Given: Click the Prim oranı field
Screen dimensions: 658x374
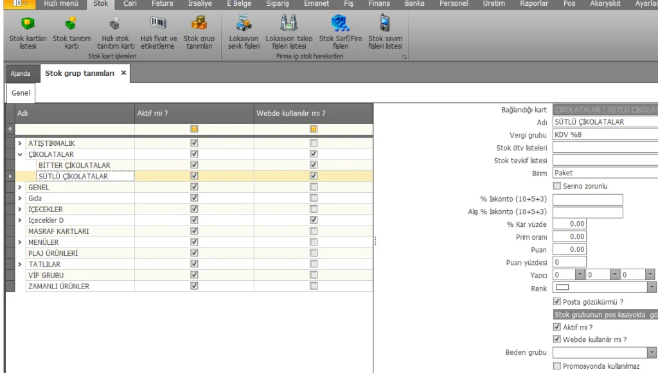Looking at the screenshot, I should click(x=569, y=236).
